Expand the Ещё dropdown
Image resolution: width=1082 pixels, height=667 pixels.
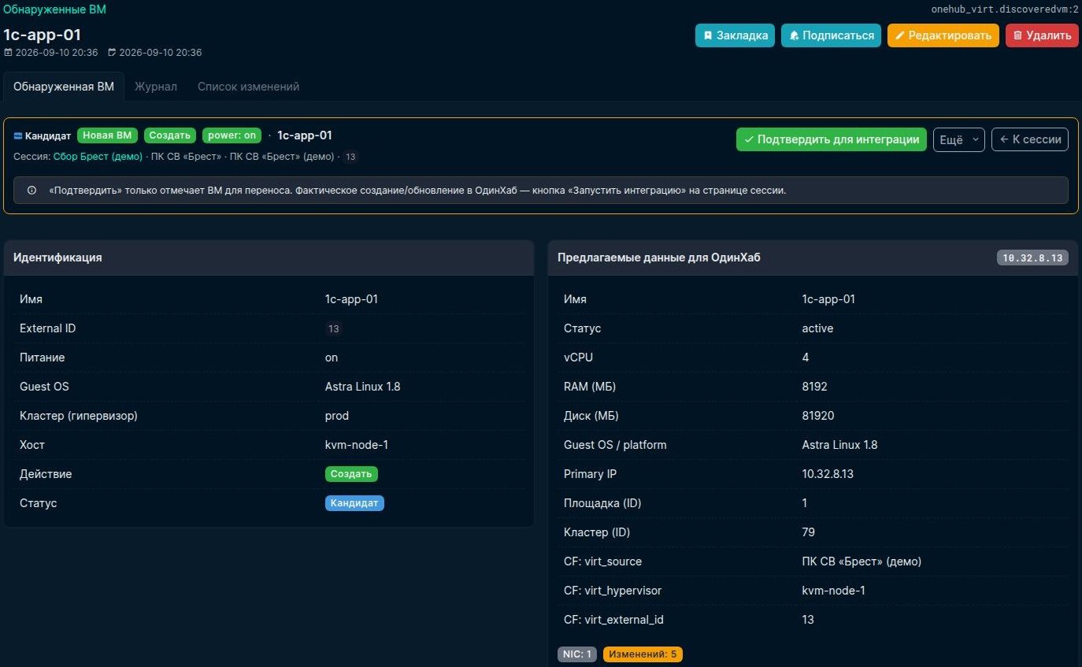[x=959, y=139]
